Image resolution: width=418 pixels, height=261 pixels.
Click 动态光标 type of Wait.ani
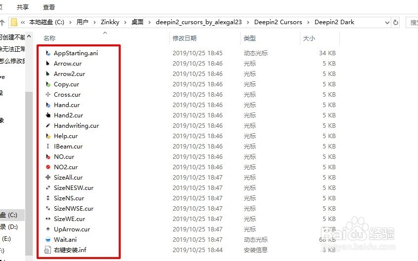tap(256, 240)
